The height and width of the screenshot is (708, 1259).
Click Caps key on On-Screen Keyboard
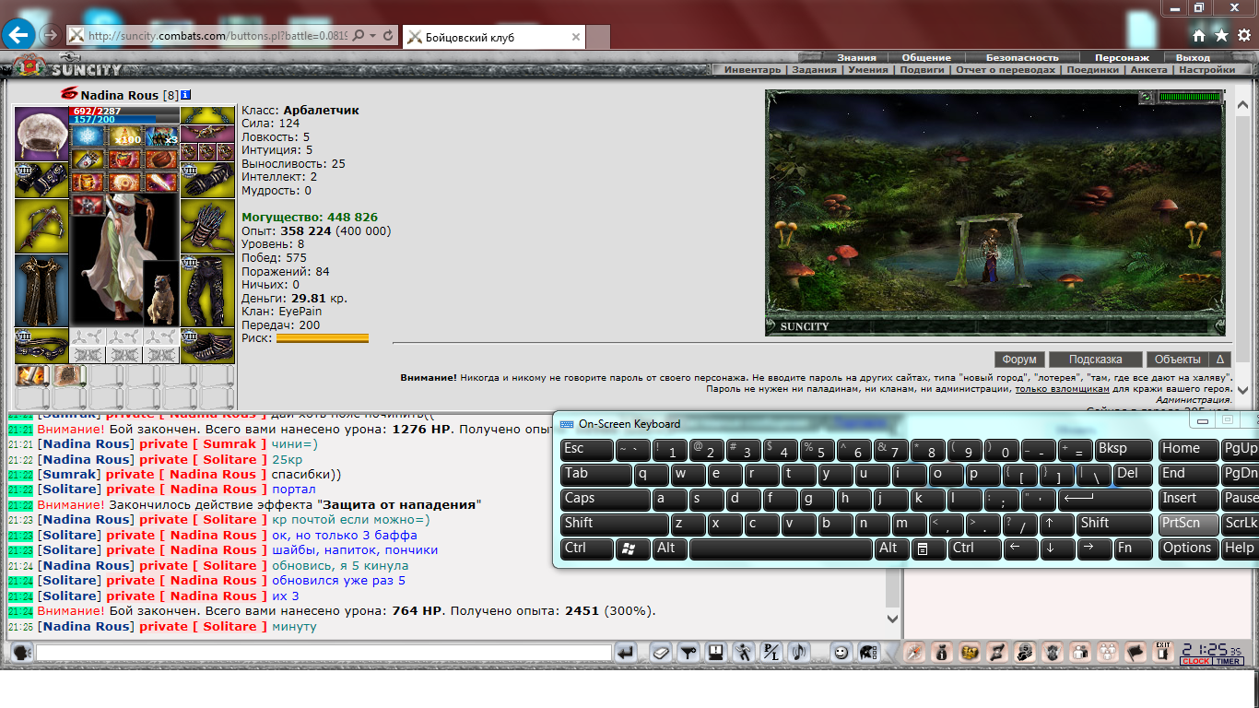point(606,499)
